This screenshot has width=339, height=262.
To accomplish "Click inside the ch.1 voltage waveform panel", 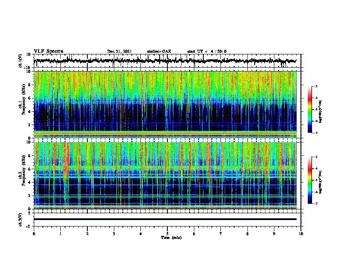I will click(x=167, y=61).
